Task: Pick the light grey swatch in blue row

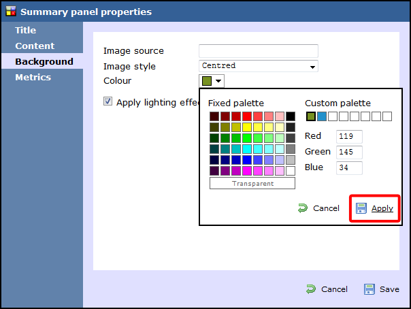Action: pos(291,160)
